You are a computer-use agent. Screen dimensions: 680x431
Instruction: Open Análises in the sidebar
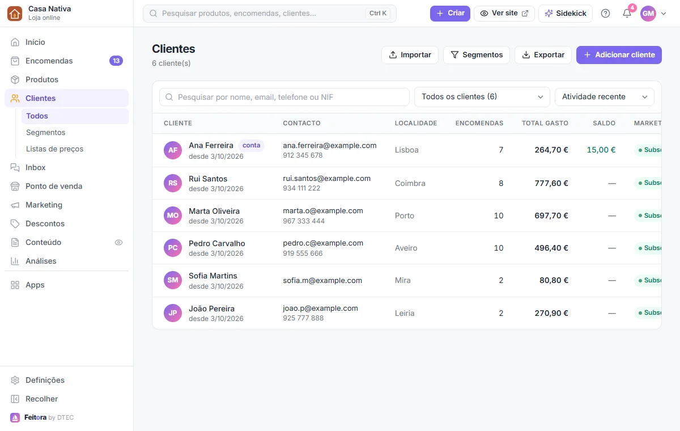[x=67, y=261]
